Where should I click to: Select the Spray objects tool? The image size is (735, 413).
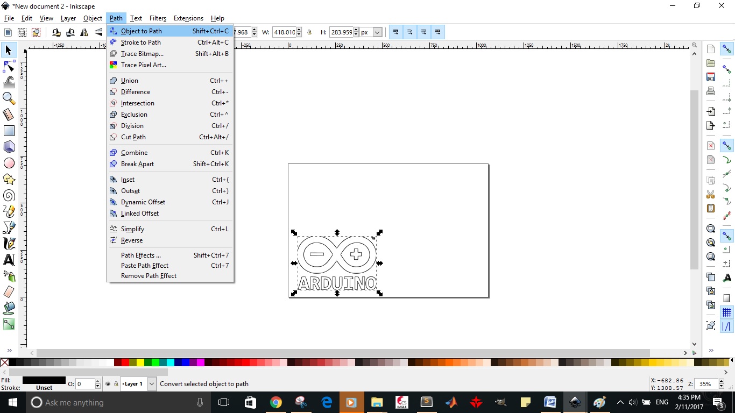9,276
